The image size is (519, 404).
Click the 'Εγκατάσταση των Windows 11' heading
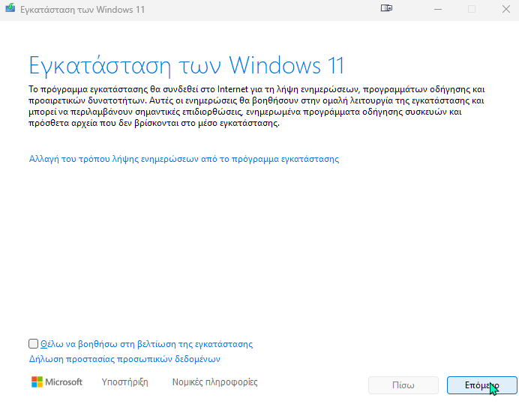click(187, 65)
